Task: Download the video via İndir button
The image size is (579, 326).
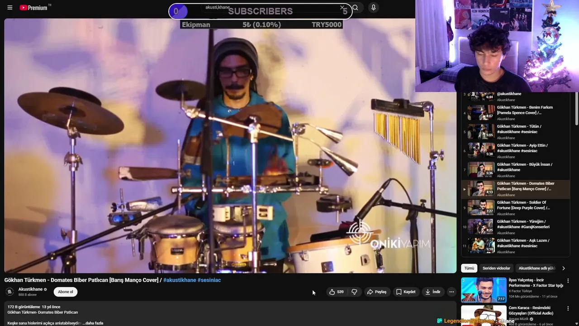Action: pyautogui.click(x=432, y=292)
